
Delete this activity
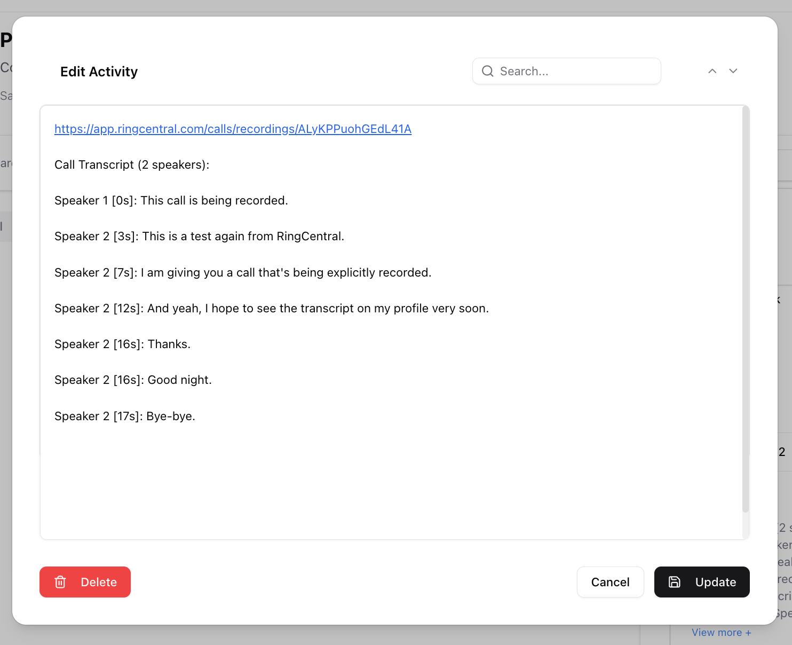[x=85, y=582]
